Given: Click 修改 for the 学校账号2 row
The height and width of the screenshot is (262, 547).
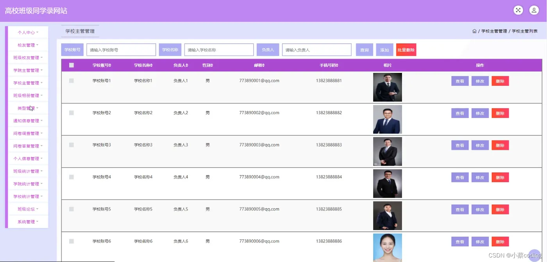Looking at the screenshot, I should click(x=480, y=113).
